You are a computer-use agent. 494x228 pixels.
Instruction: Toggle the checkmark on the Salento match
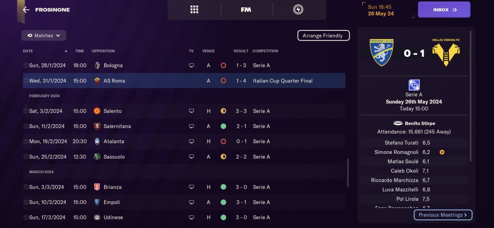pyautogui.click(x=25, y=111)
